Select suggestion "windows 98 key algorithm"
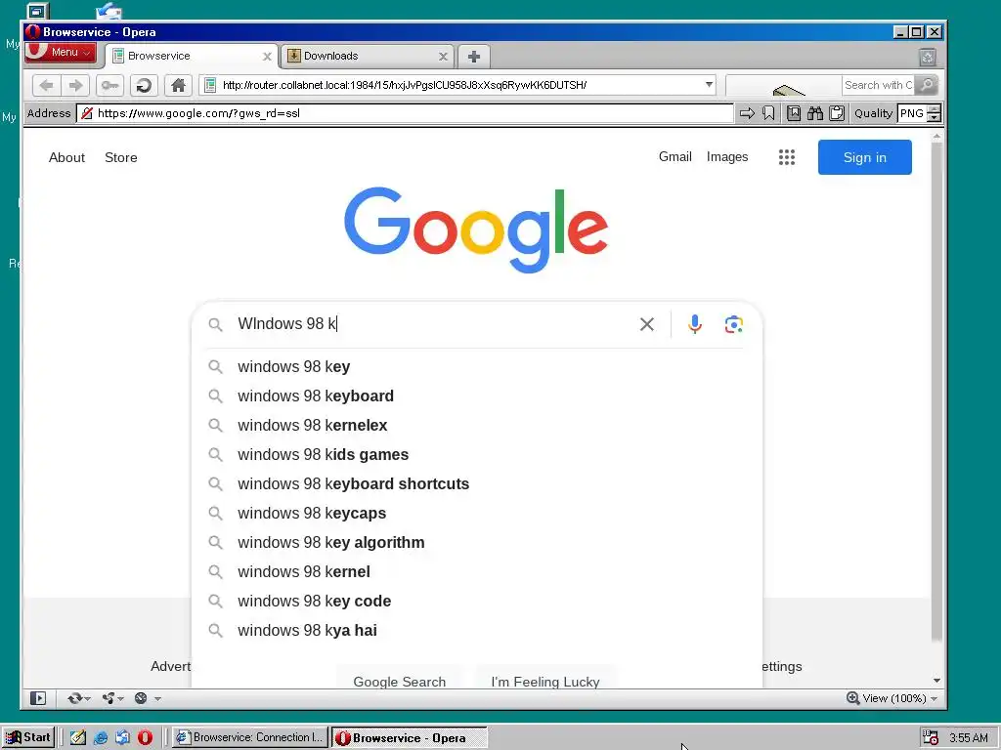Screen dimensions: 1001x750 click(x=477, y=543)
